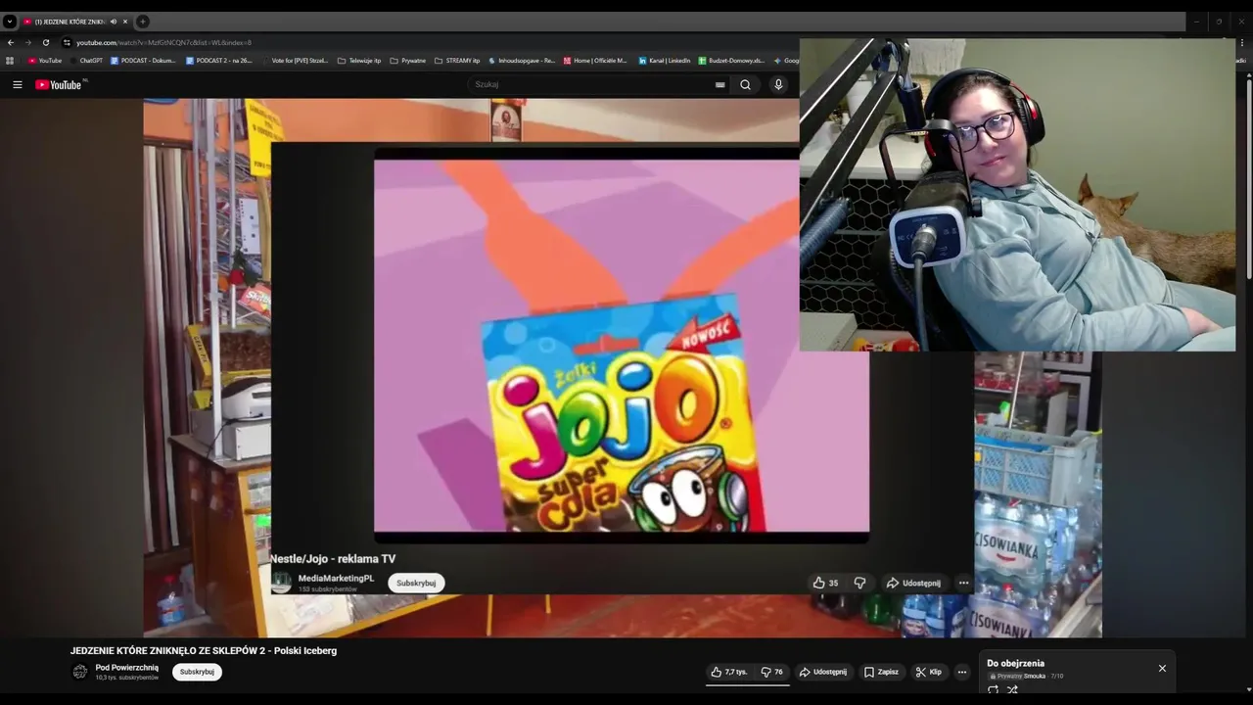Click the YouTube logo home link
Viewport: 1253px width, 705px height.
(x=61, y=85)
